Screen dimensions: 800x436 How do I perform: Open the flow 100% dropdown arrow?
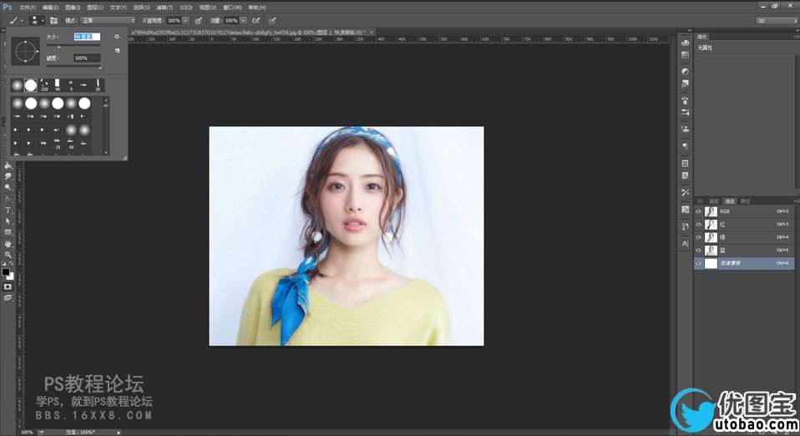click(243, 20)
